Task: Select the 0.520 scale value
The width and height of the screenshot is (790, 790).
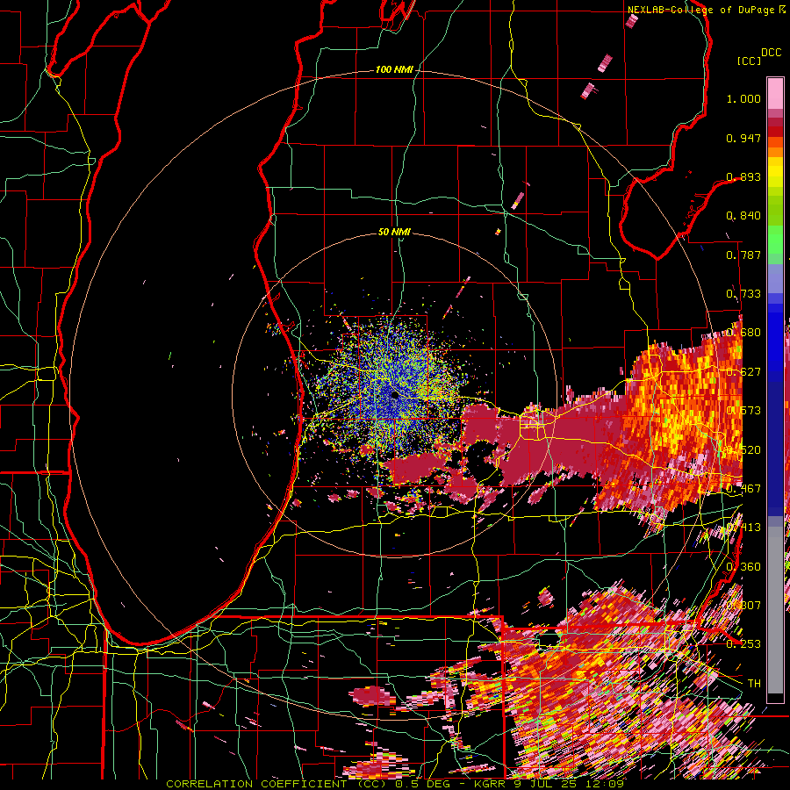Action: (743, 450)
